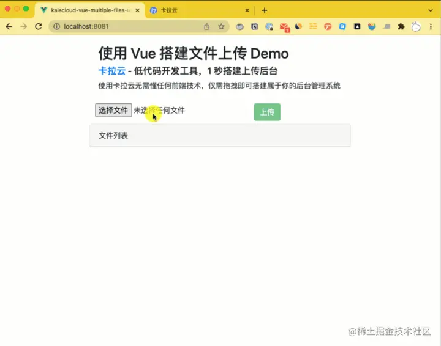Image resolution: width=441 pixels, height=346 pixels.
Task: Click the localhost:8081 address bar
Action: click(x=138, y=26)
